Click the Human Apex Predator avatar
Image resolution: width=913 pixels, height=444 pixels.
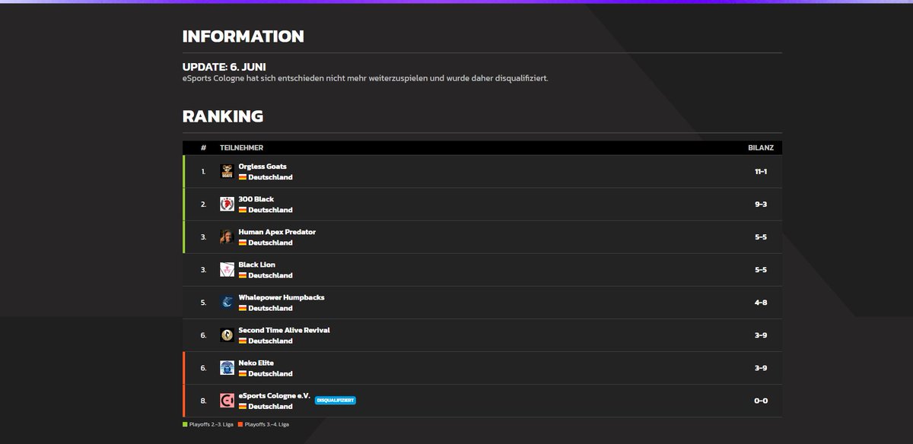coord(227,236)
